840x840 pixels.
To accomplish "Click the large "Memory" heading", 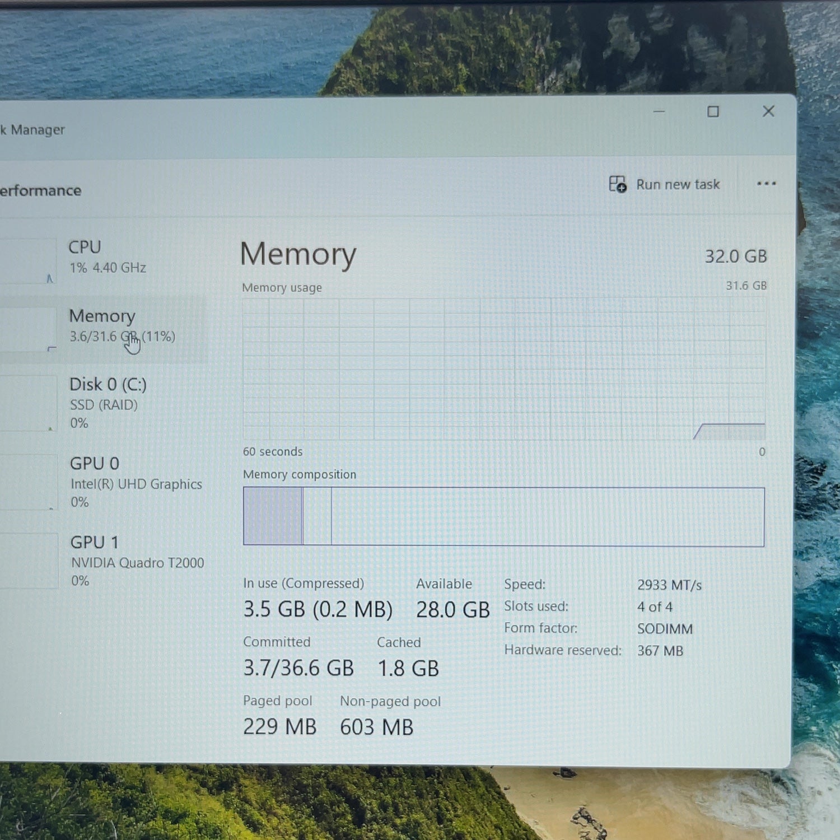I will (x=298, y=255).
